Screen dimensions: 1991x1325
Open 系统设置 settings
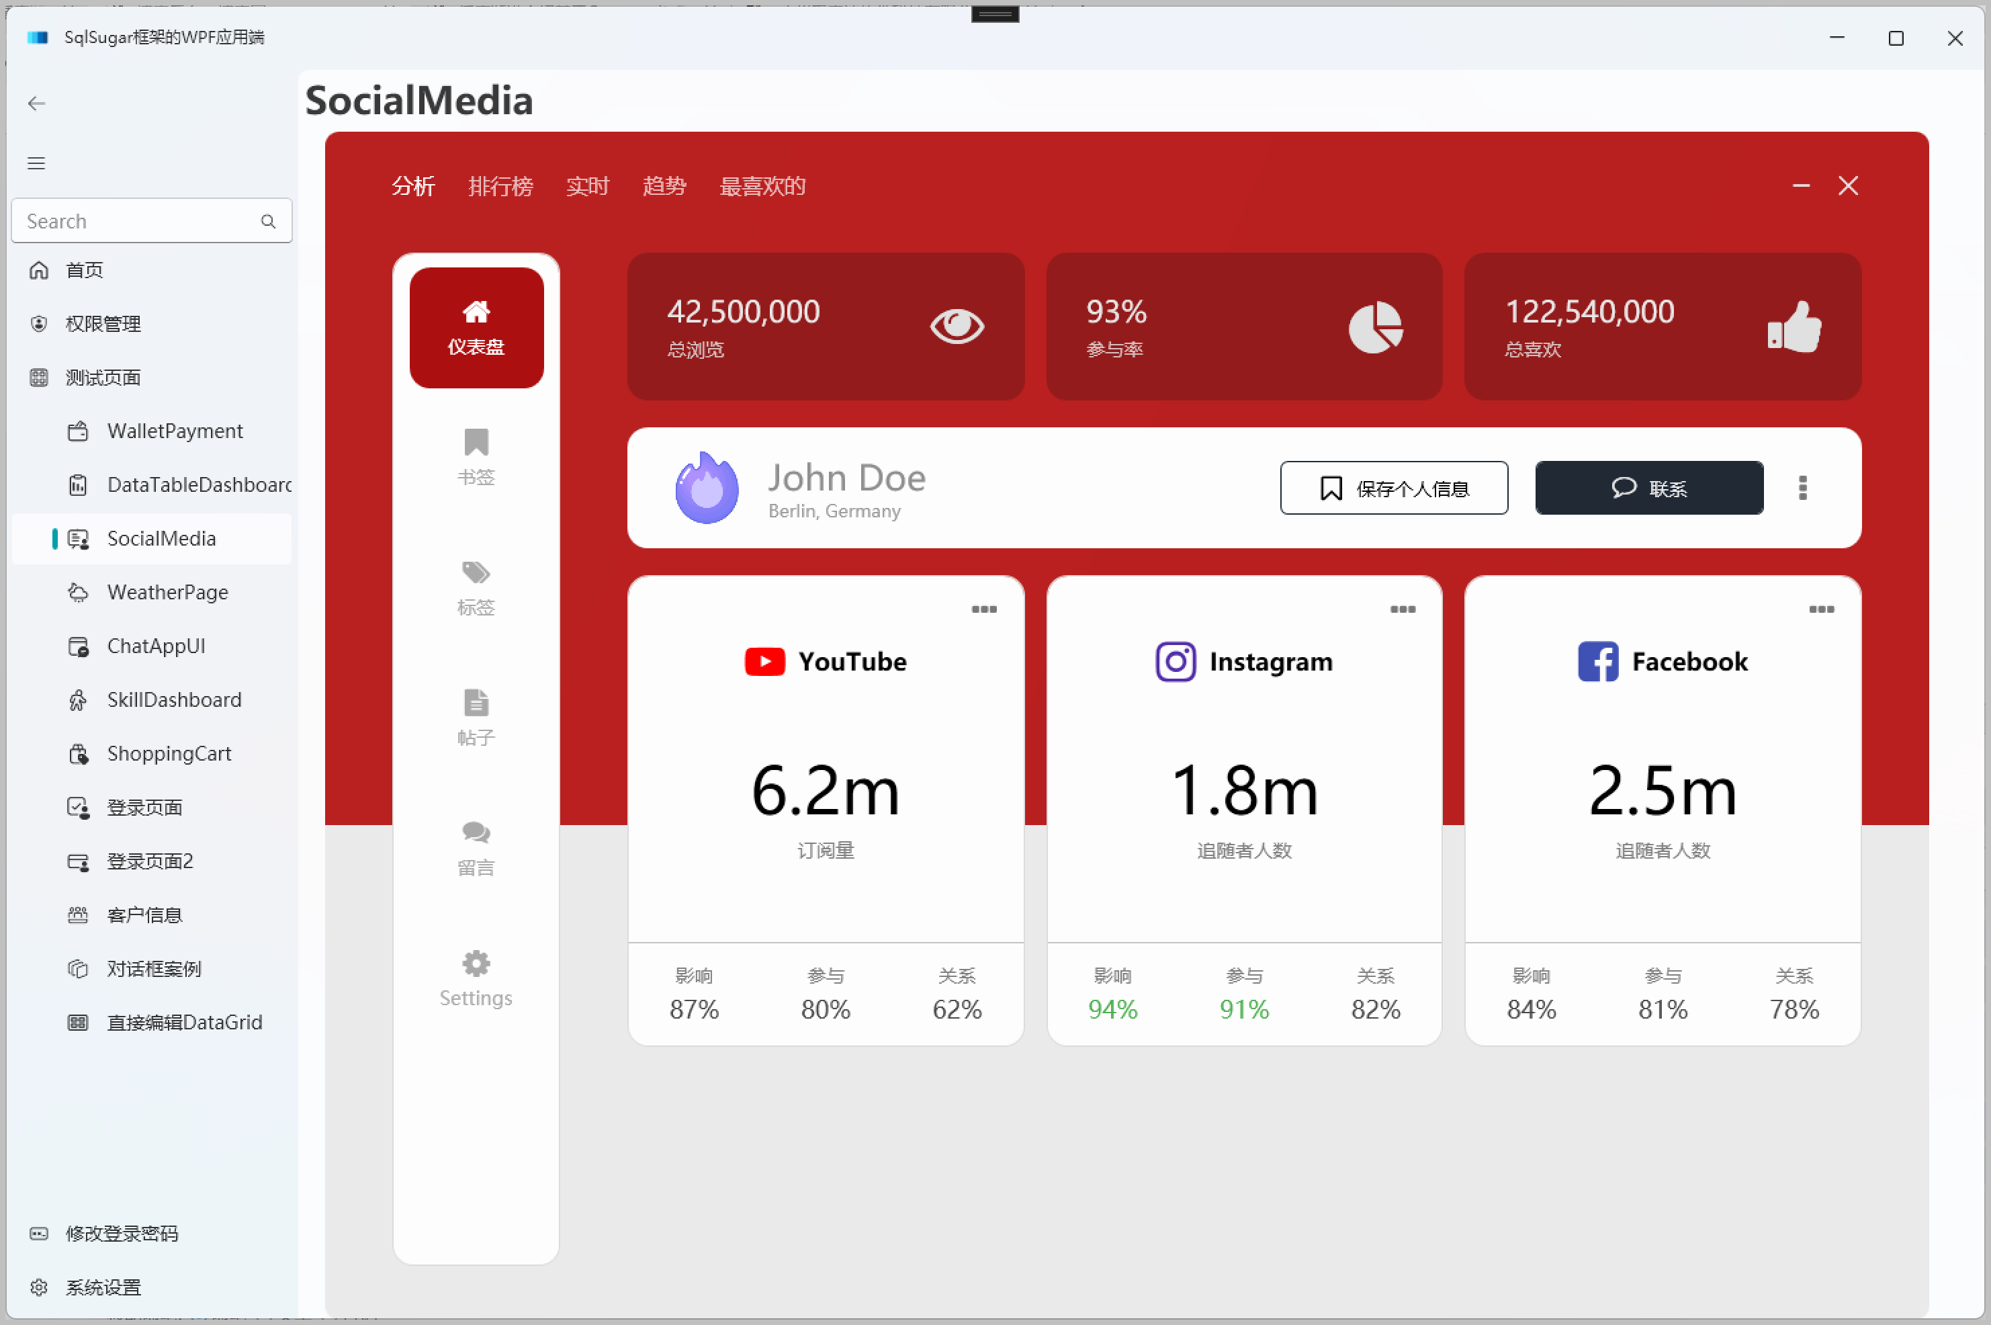152,1288
